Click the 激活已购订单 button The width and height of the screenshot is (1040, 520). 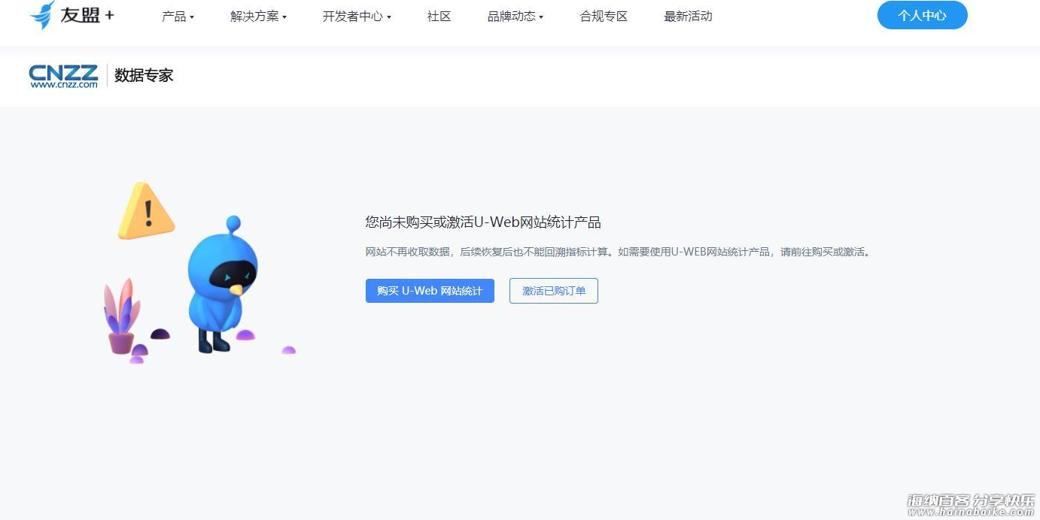[554, 291]
